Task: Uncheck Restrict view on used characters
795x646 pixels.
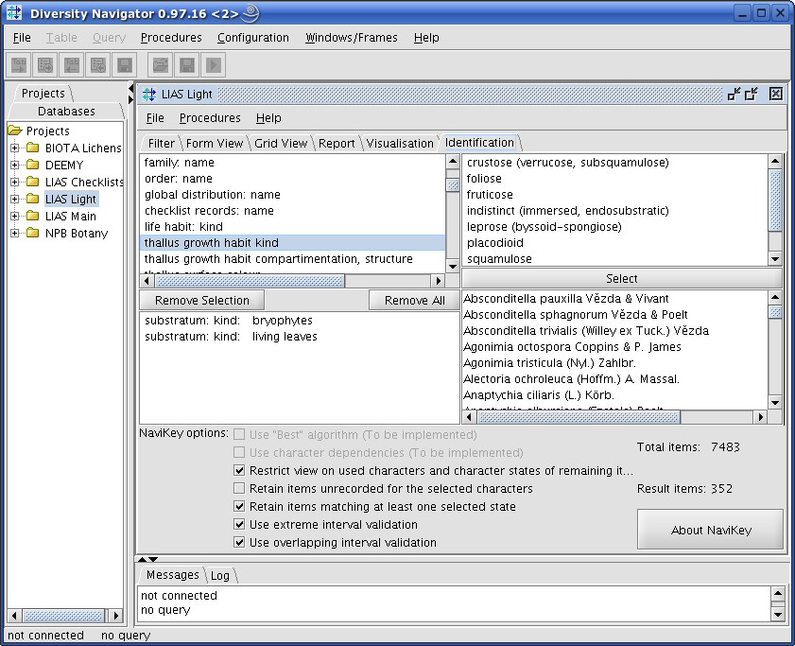Action: tap(239, 470)
